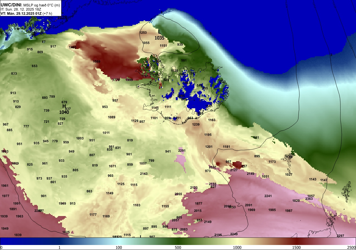This screenshot has width=356, height=250.
Task: Click the map value 1155
Action: (x=165, y=206)
